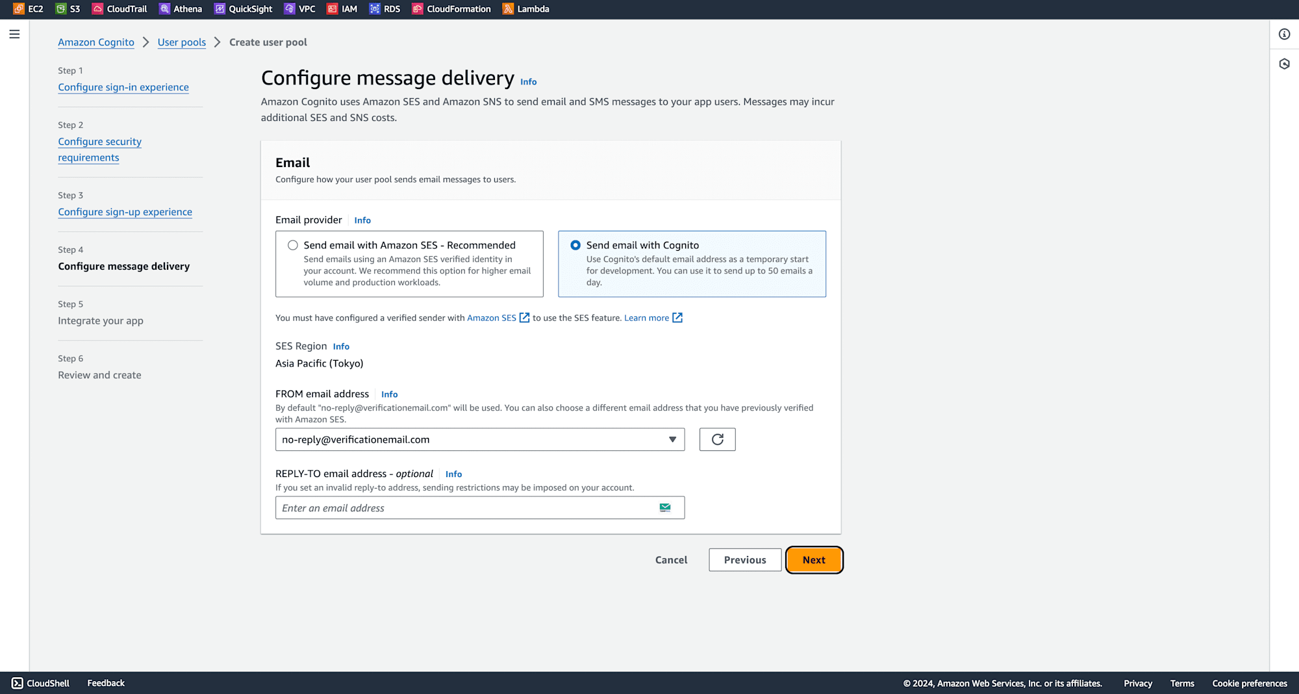1299x694 pixels.
Task: Open the hexagon panel icon below the info icon
Action: [1284, 64]
